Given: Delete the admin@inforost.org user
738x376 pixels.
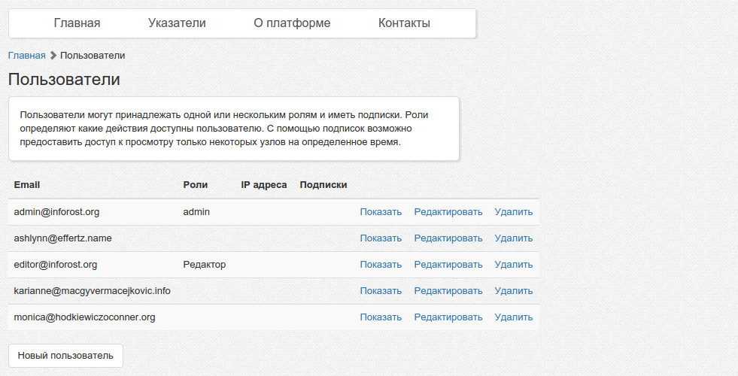Looking at the screenshot, I should tap(513, 212).
